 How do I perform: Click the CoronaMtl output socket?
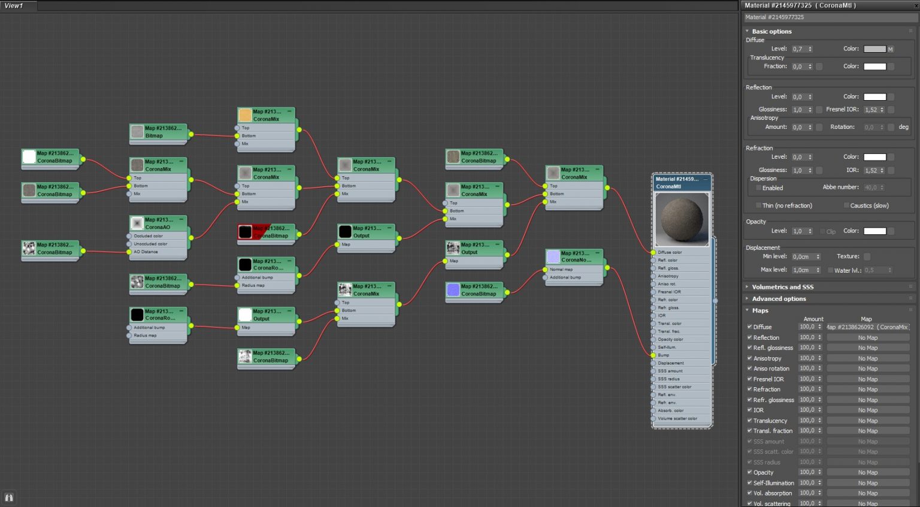[x=715, y=301]
